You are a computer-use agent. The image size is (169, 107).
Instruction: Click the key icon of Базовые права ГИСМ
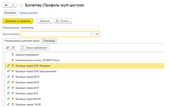(x=13, y=104)
